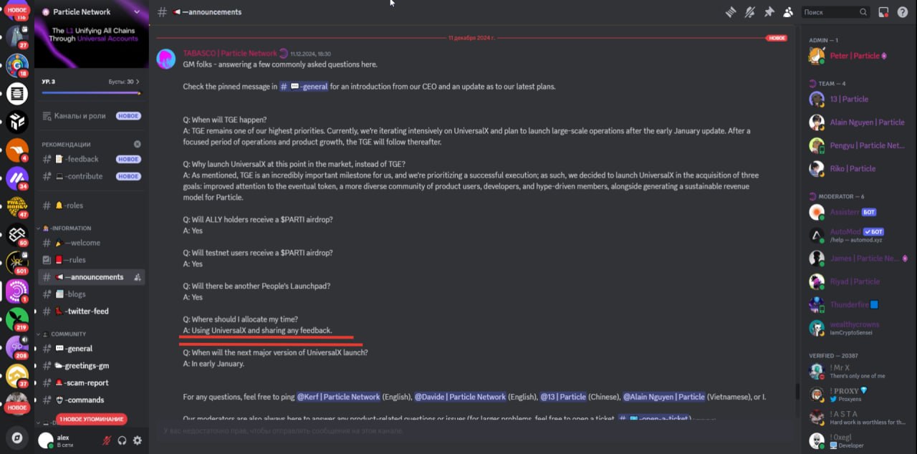Open the -general channel

(92, 349)
